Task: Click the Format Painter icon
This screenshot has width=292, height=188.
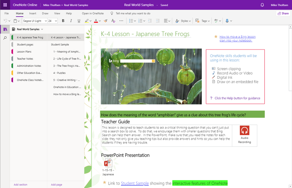Action: coord(105,21)
